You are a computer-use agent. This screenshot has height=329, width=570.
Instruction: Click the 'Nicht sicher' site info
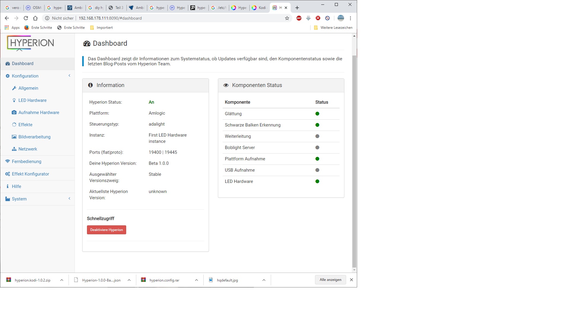click(x=59, y=18)
